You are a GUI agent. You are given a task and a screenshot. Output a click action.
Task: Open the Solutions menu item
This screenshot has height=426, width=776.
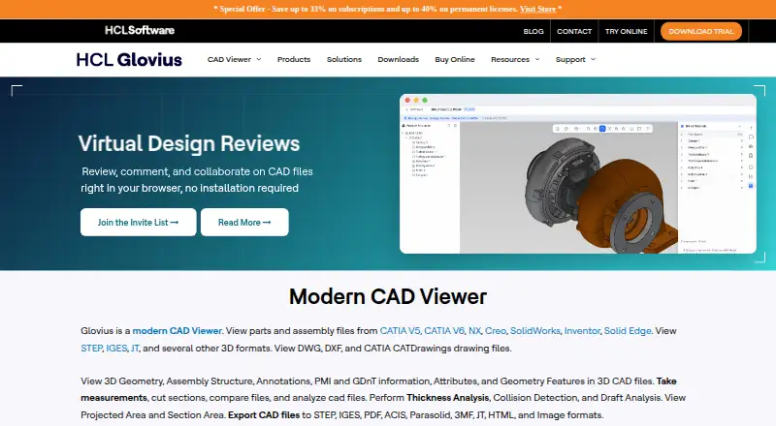coord(344,59)
